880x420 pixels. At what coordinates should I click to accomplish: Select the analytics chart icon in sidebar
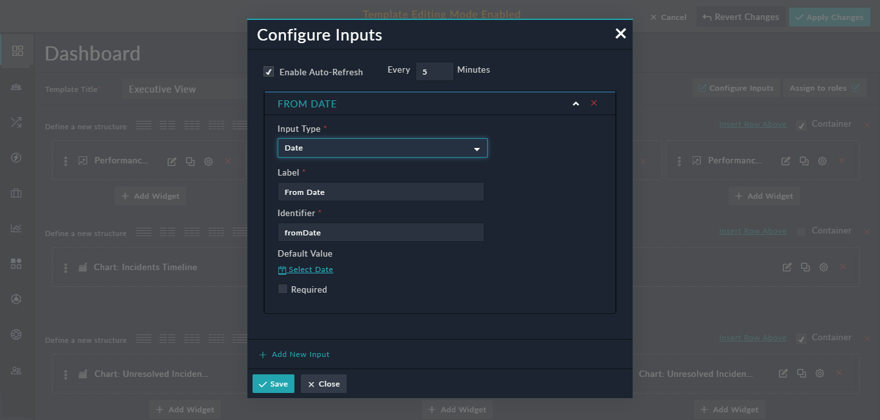pyautogui.click(x=18, y=229)
